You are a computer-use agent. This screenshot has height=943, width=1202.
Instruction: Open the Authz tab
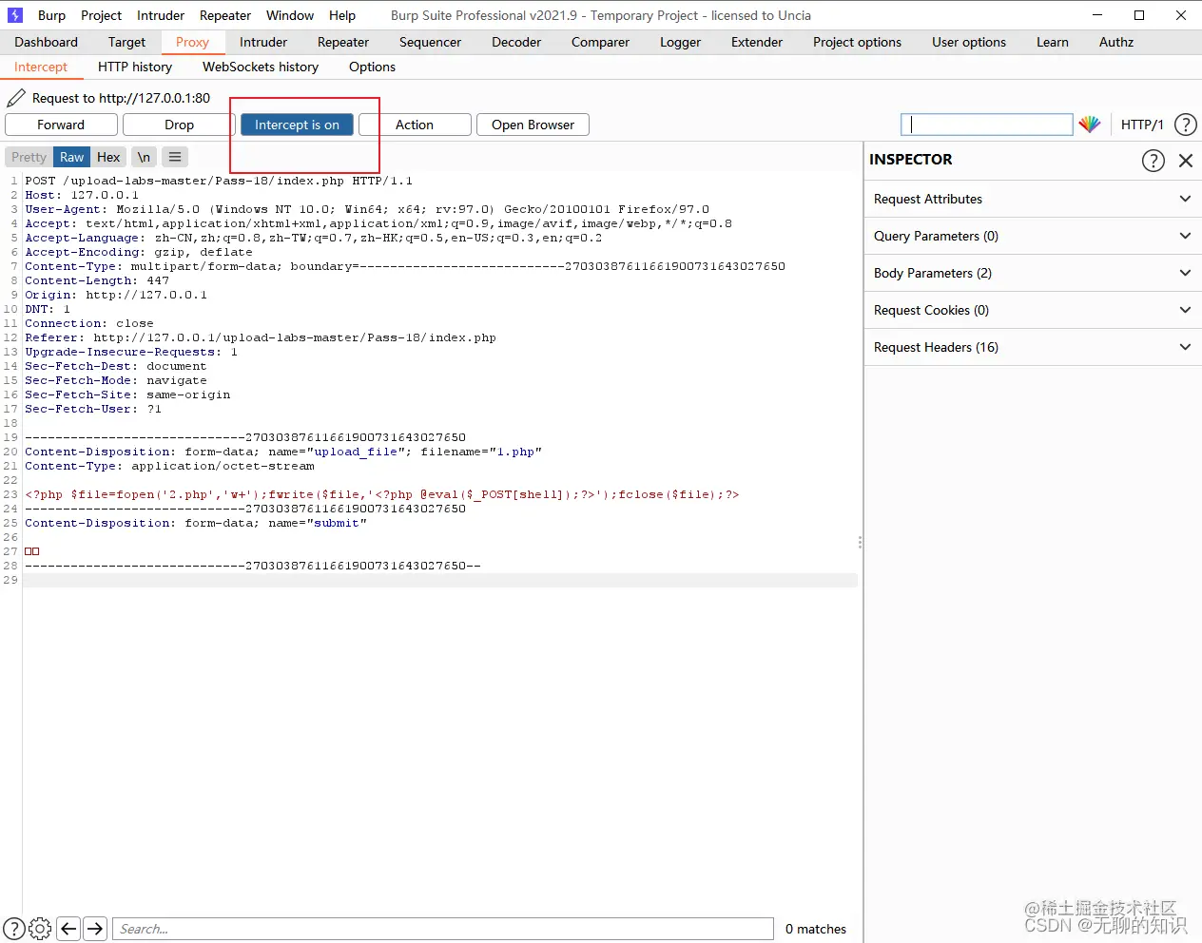click(1116, 42)
